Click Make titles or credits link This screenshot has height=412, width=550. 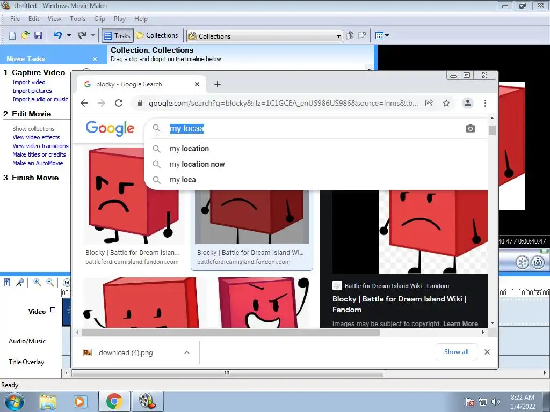click(x=39, y=154)
